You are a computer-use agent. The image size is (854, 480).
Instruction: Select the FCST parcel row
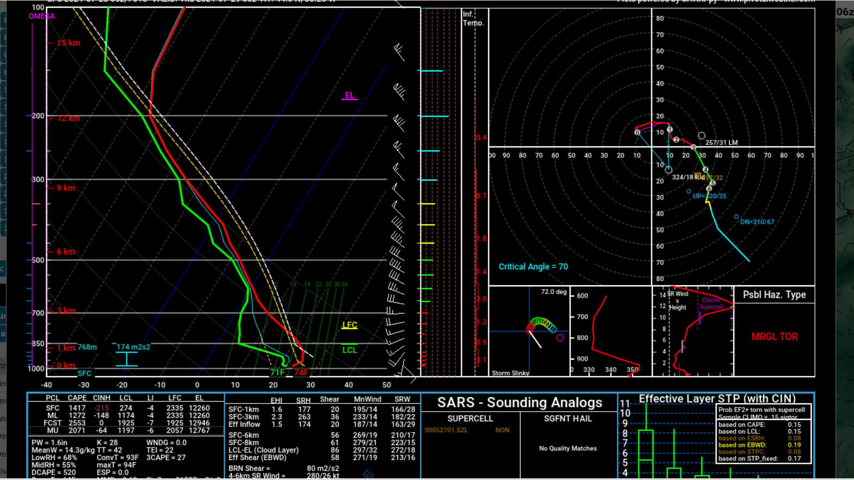125,423
